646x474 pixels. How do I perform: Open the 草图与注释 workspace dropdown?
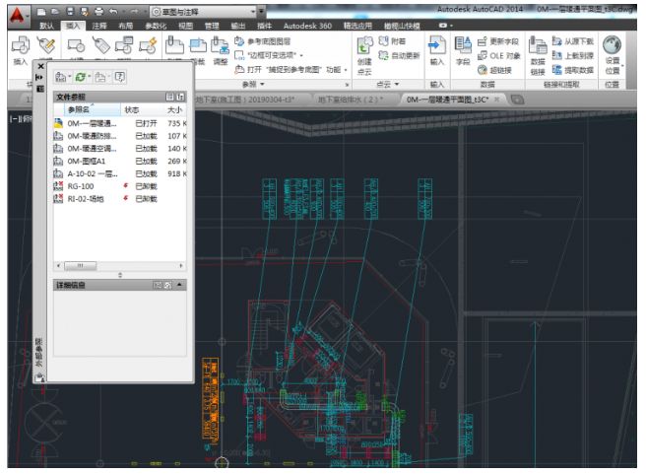pyautogui.click(x=203, y=12)
